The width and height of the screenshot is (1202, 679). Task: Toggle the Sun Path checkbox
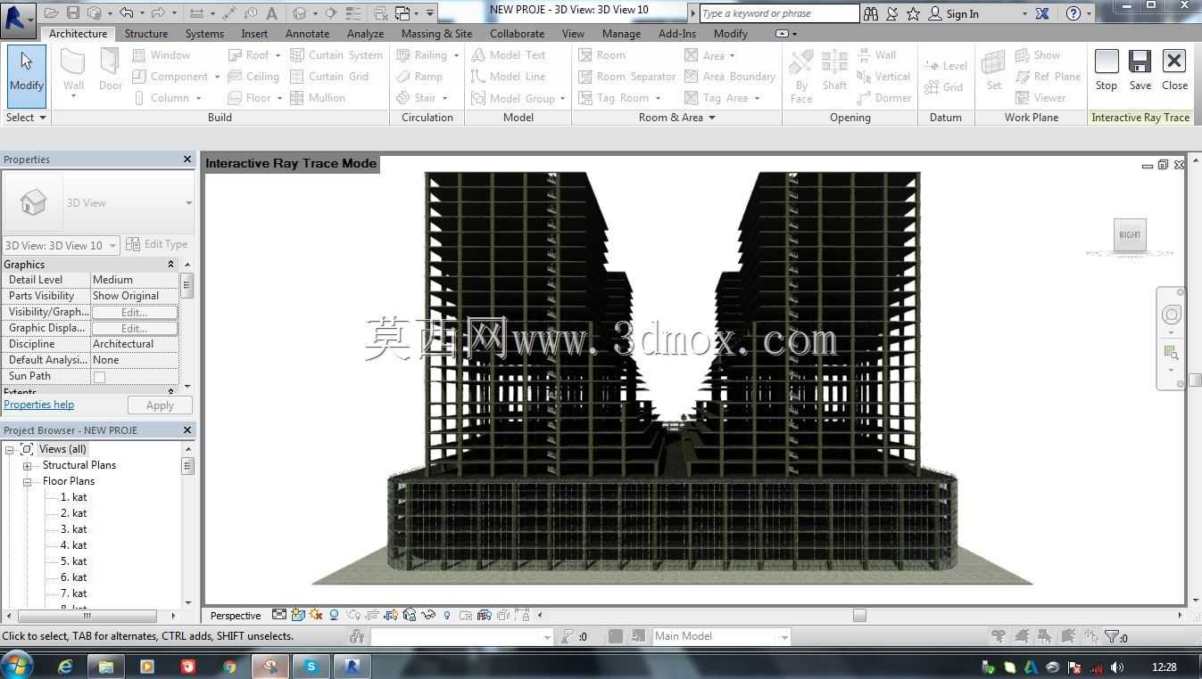coord(100,377)
